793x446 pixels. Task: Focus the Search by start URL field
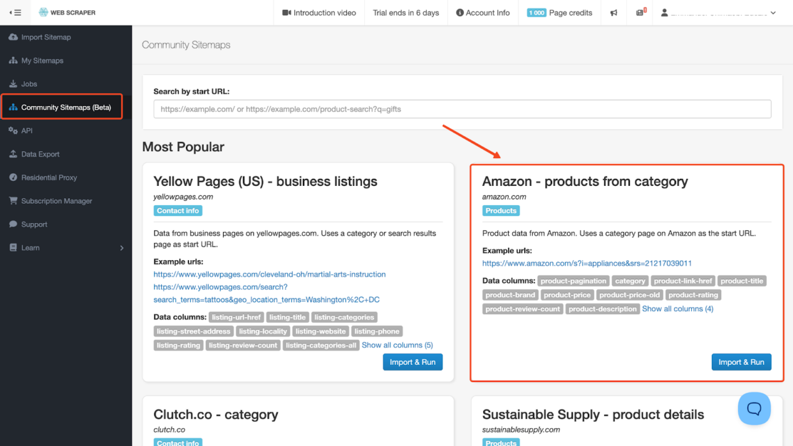tap(462, 109)
